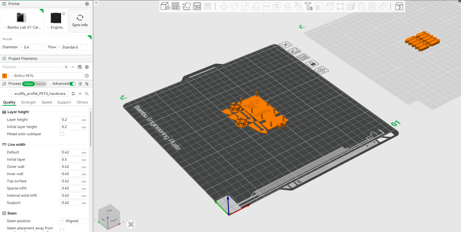Open the wudfly_profile_PETG_hardware preset dropdown
The image size is (461, 232).
point(38,94)
